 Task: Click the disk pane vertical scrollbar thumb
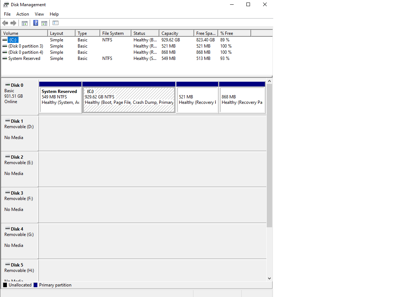(x=270, y=155)
